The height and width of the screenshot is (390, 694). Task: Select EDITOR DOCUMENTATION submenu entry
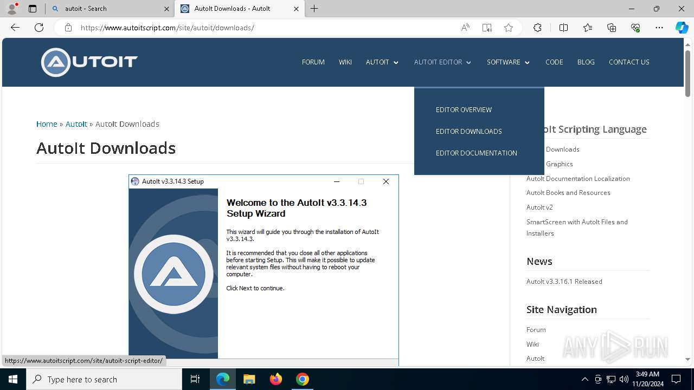(x=477, y=153)
